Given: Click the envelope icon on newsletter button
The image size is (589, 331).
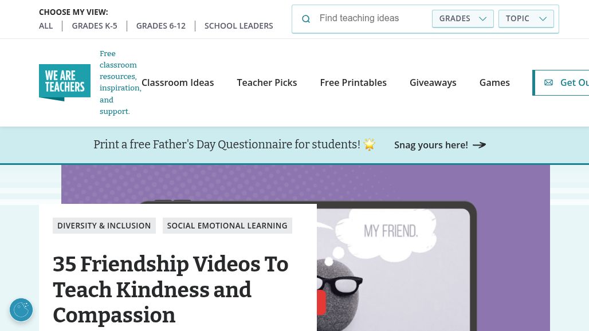Looking at the screenshot, I should click(x=548, y=82).
